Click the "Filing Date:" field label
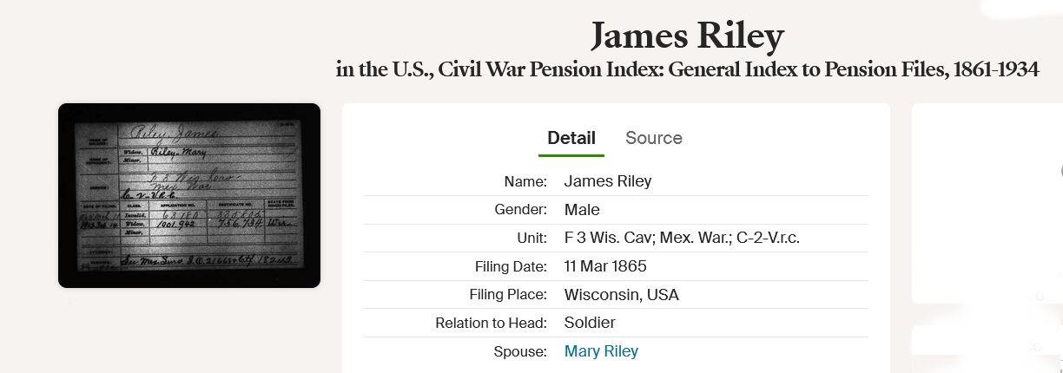The image size is (1063, 373). point(511,266)
